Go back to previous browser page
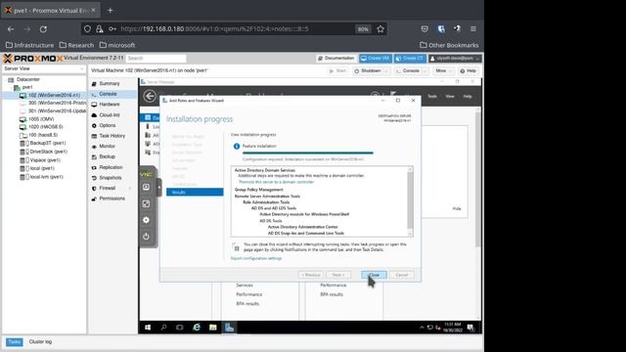Screen dimensions: 626x352 click(x=11, y=29)
